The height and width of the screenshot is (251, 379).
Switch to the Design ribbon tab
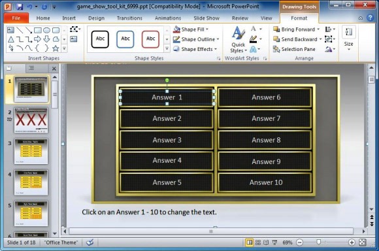pos(96,18)
